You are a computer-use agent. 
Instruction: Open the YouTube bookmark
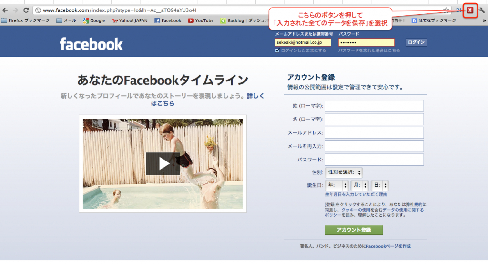pyautogui.click(x=201, y=20)
